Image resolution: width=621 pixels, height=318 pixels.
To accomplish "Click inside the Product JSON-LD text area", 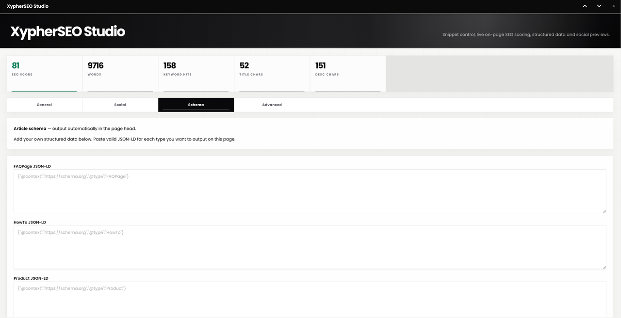I will click(x=310, y=300).
